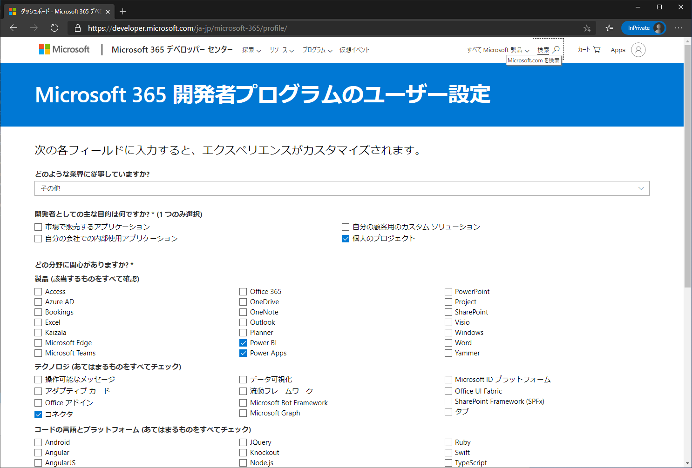Click the search magnifier icon
Screen dimensions: 692x468
[556, 49]
